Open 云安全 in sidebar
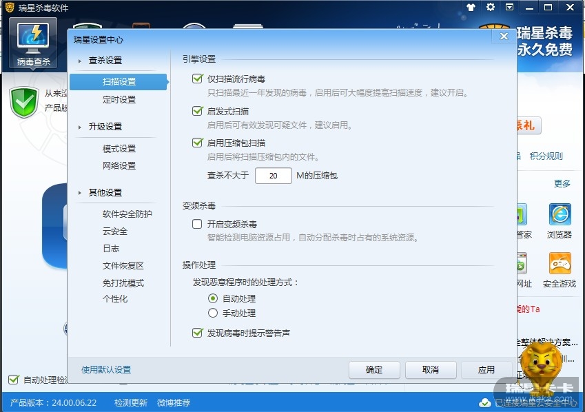585x412 pixels. (115, 231)
